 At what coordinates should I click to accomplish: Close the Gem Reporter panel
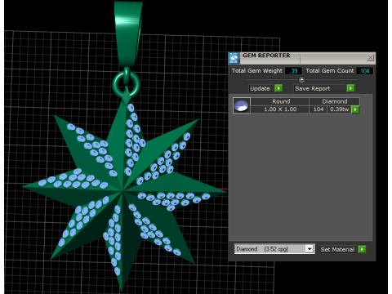(370, 57)
